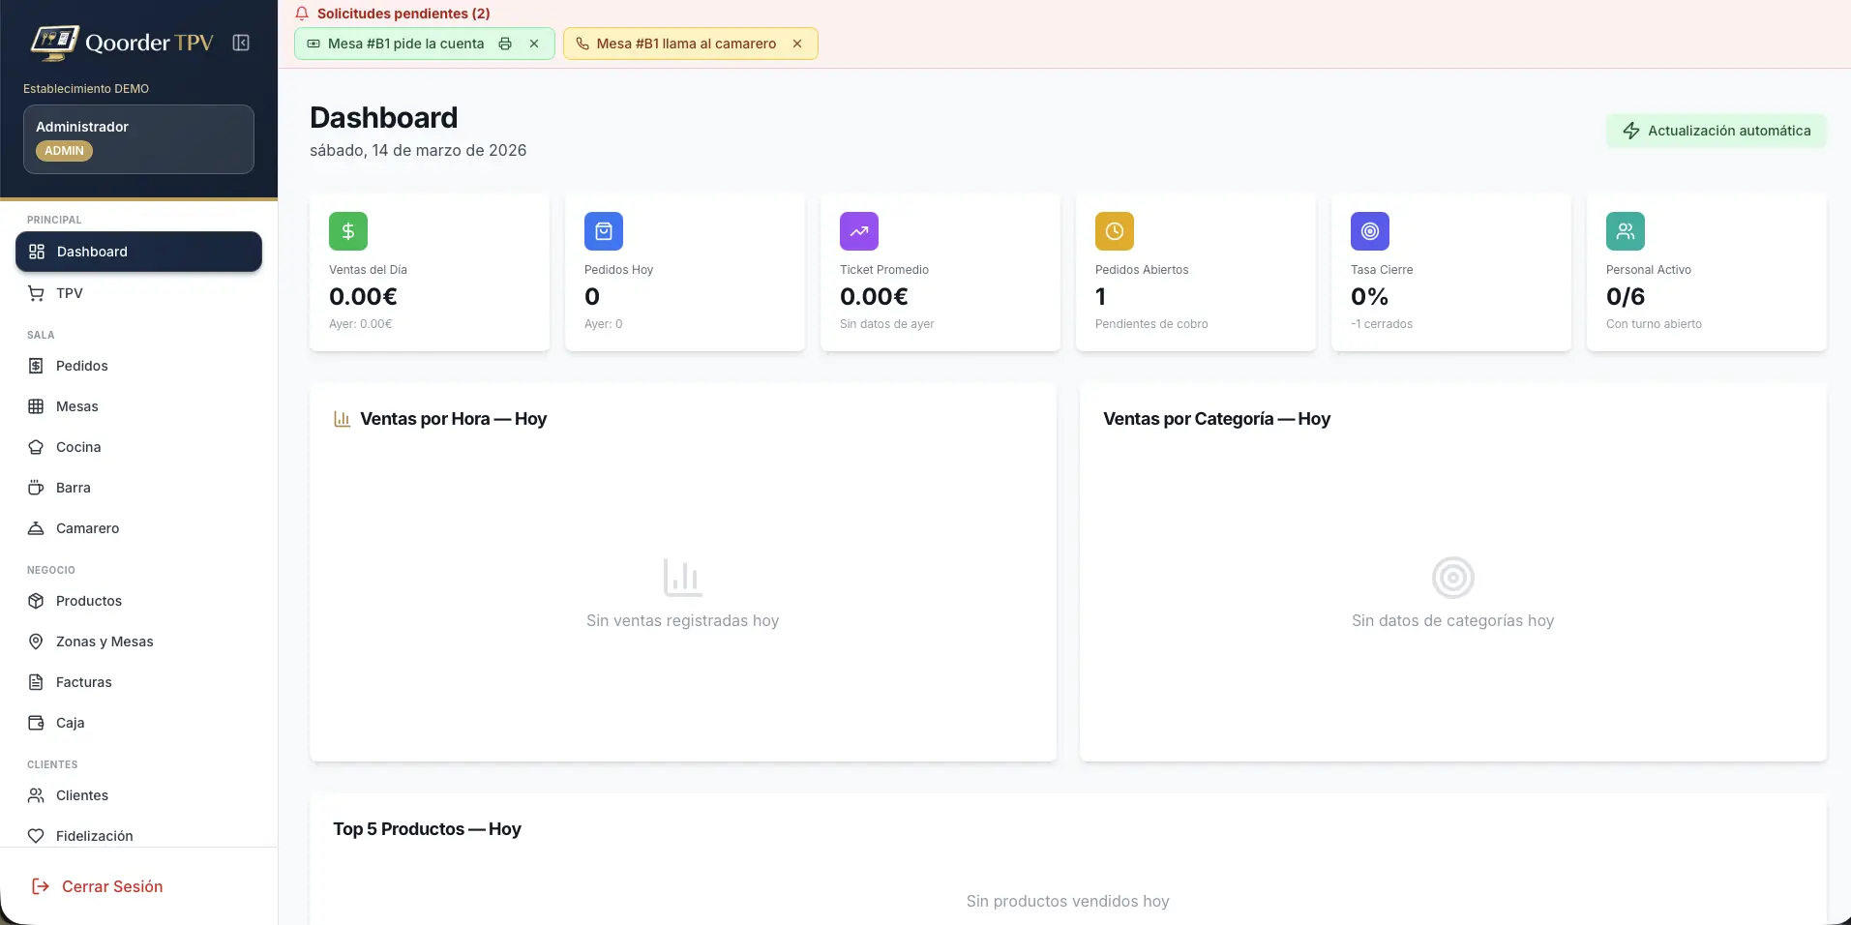Click the green dollar Ventas del Día icon
Screen dimensions: 1851x925
coord(348,231)
